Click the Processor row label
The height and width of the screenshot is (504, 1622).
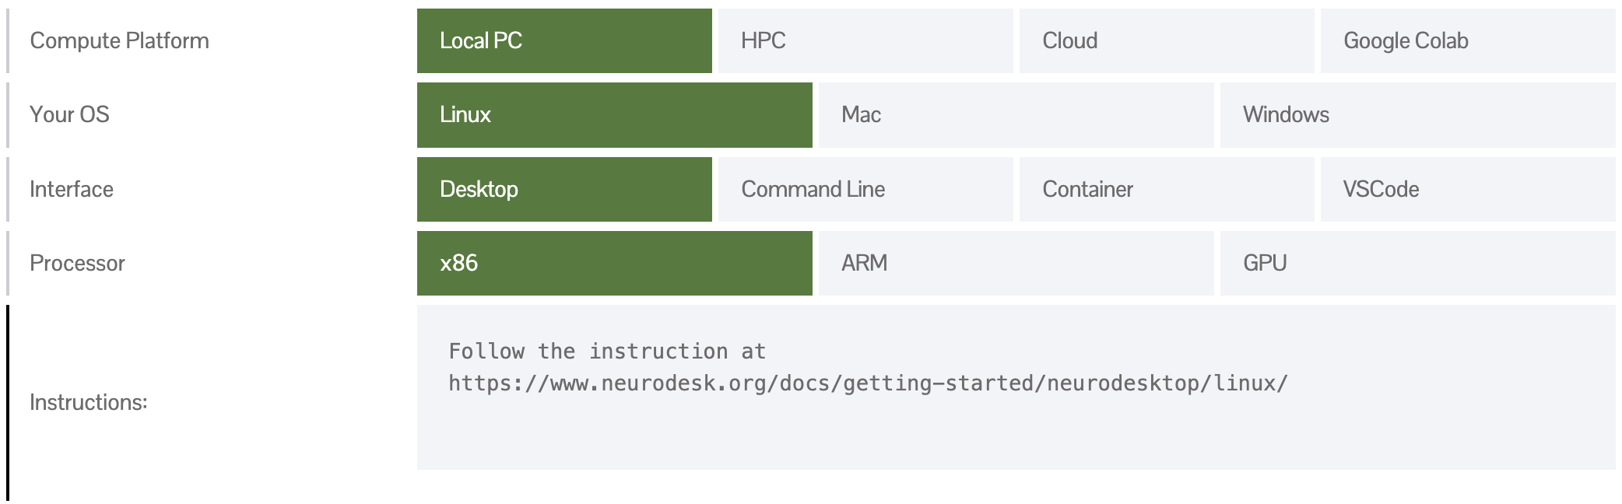tap(77, 263)
